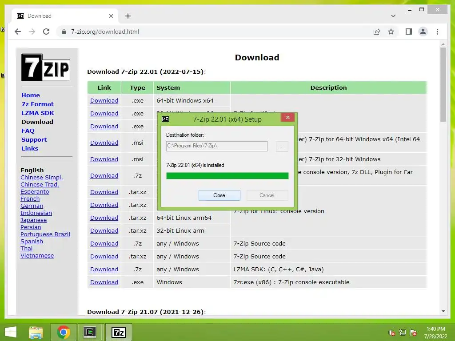Switch language to Indonesian

pos(36,213)
